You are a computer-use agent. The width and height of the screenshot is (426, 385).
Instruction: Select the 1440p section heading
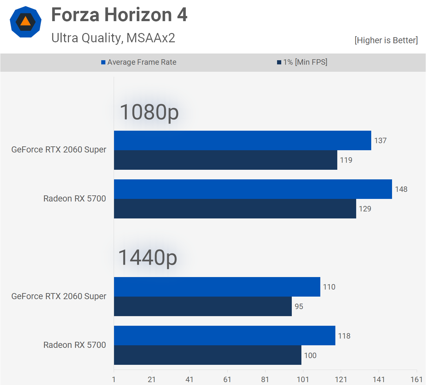pos(147,258)
